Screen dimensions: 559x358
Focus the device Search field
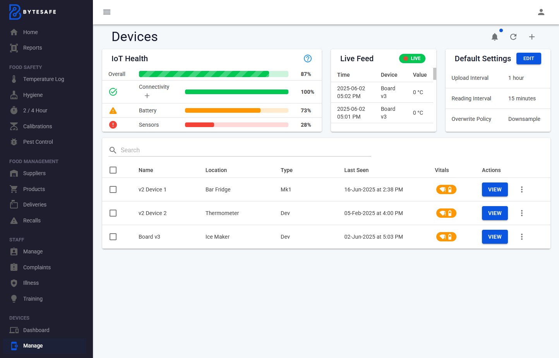(x=244, y=150)
